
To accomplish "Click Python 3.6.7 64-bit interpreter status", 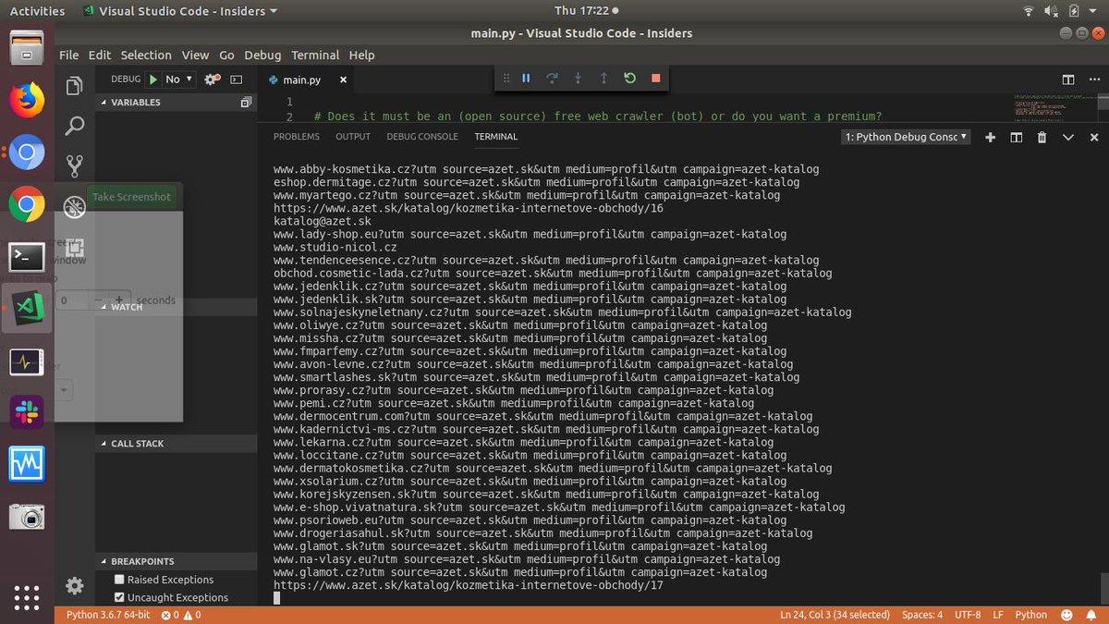I will [x=106, y=615].
